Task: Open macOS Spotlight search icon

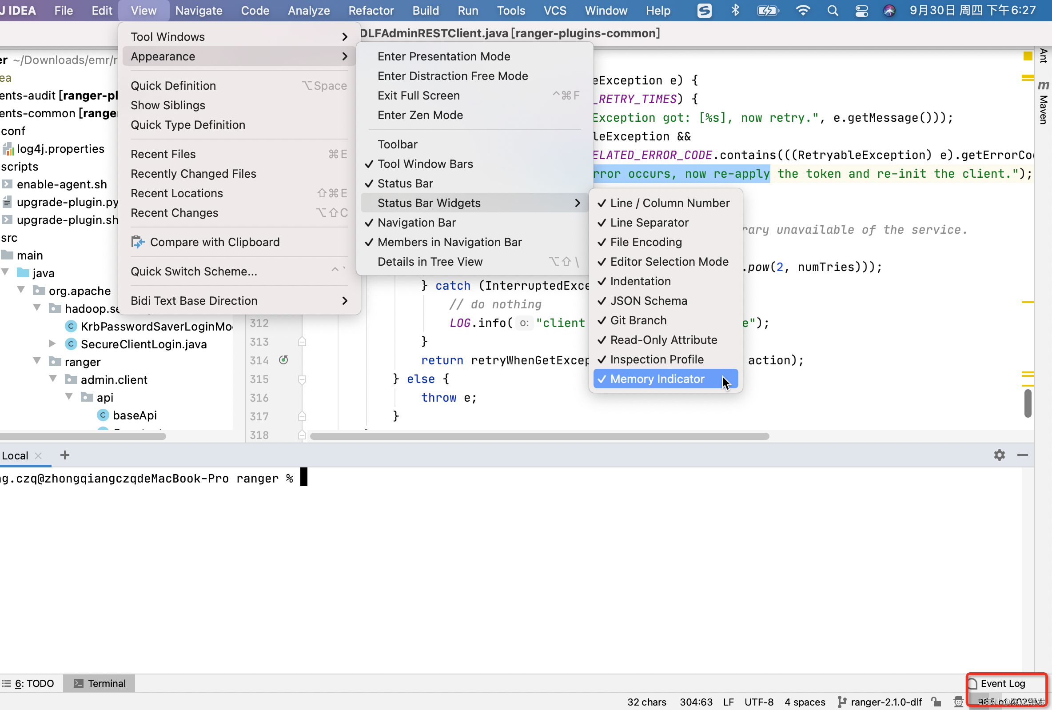Action: [x=833, y=10]
